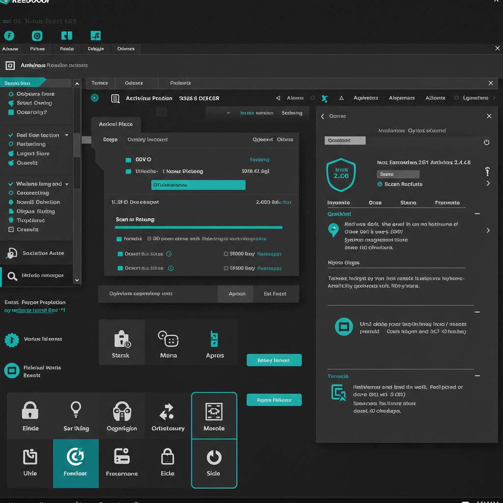Check the empty S8000 Boy checkbox
503x503 pixels.
pyautogui.click(x=226, y=254)
